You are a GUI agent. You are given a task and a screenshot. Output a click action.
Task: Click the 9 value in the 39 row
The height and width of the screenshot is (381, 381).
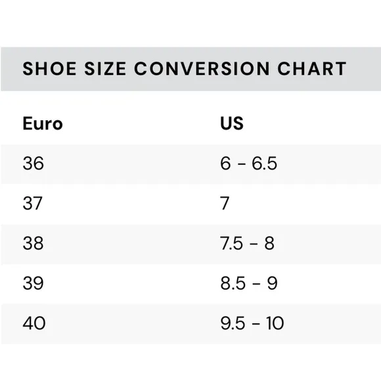pyautogui.click(x=273, y=283)
